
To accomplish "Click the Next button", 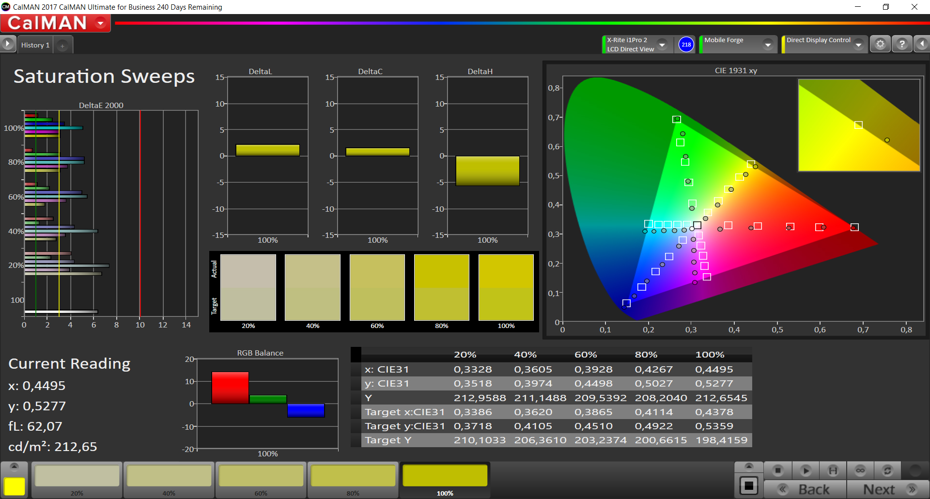I will pos(888,489).
